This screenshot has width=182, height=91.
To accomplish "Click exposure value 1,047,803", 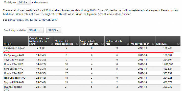I will [x=168, y=64].
